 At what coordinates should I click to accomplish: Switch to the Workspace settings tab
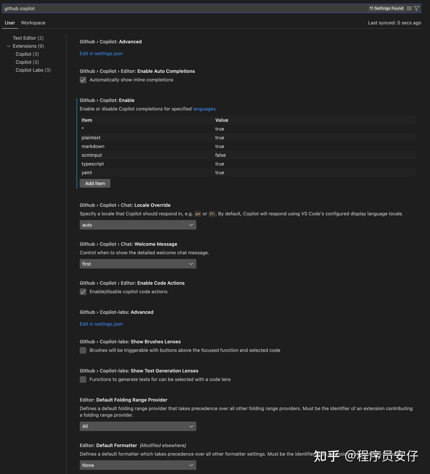[x=33, y=23]
